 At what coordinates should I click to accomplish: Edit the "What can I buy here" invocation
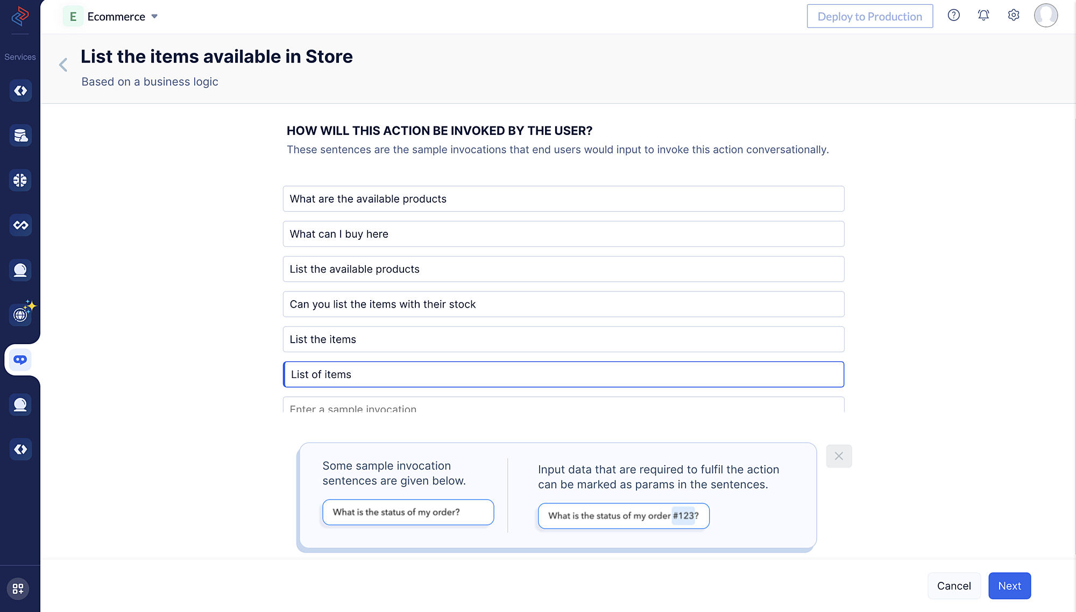(563, 234)
